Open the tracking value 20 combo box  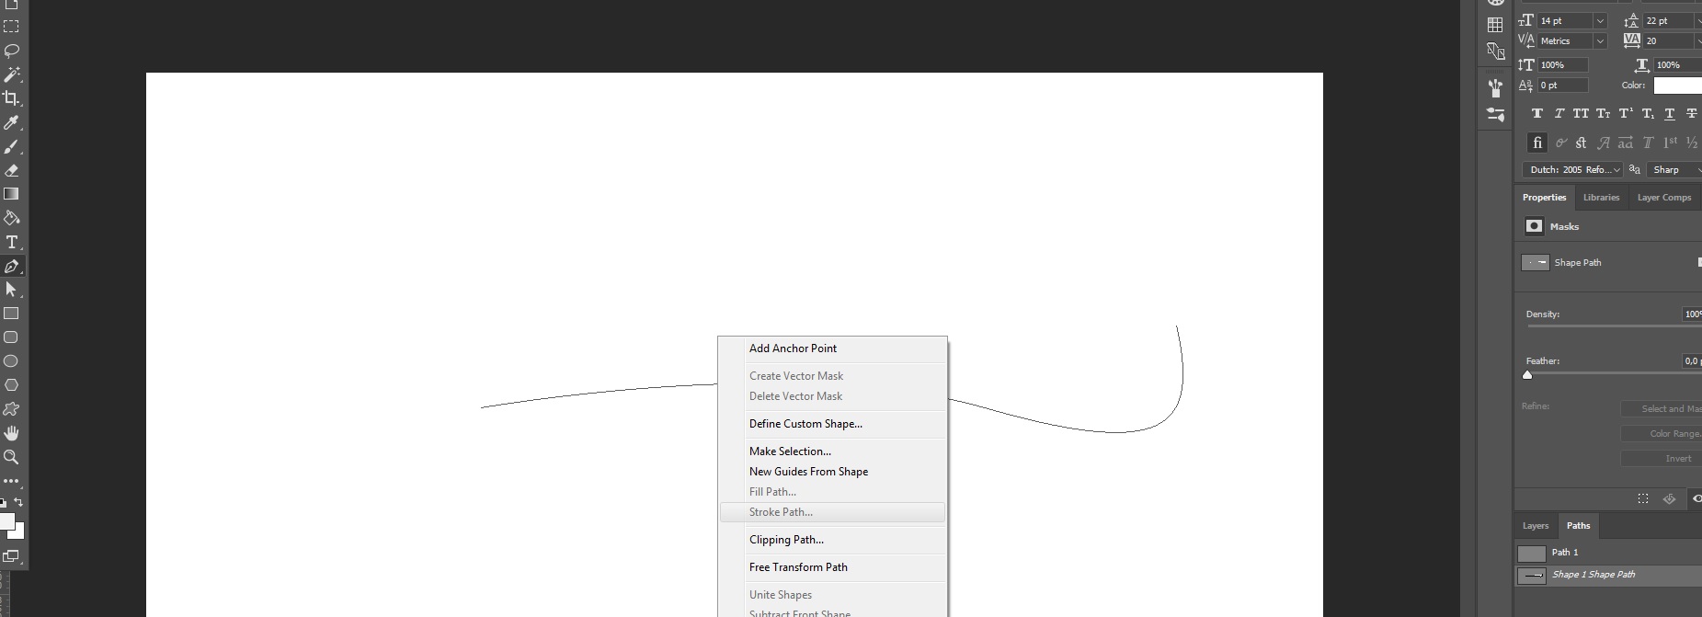[1672, 40]
